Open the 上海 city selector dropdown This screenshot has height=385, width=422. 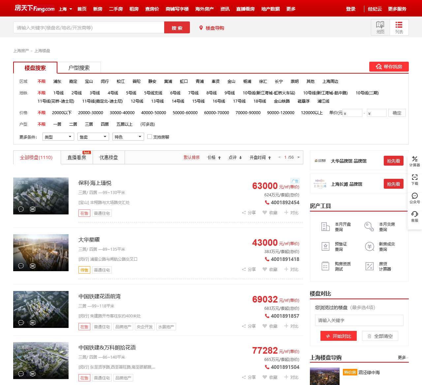tap(65, 9)
